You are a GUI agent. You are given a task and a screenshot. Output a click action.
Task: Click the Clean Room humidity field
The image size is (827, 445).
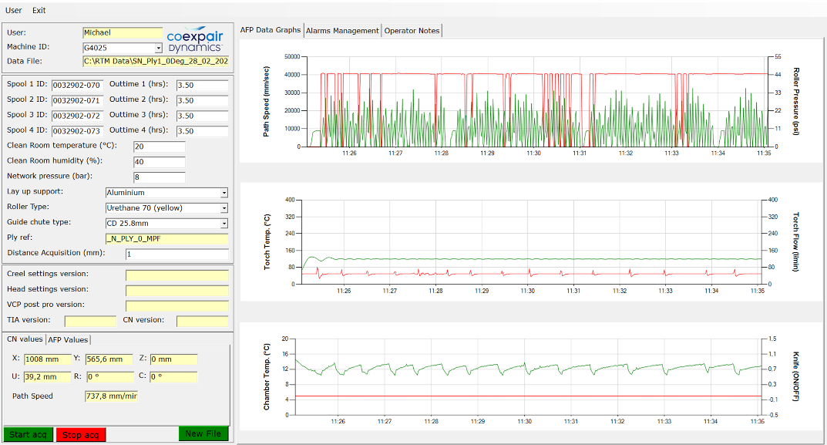point(160,161)
